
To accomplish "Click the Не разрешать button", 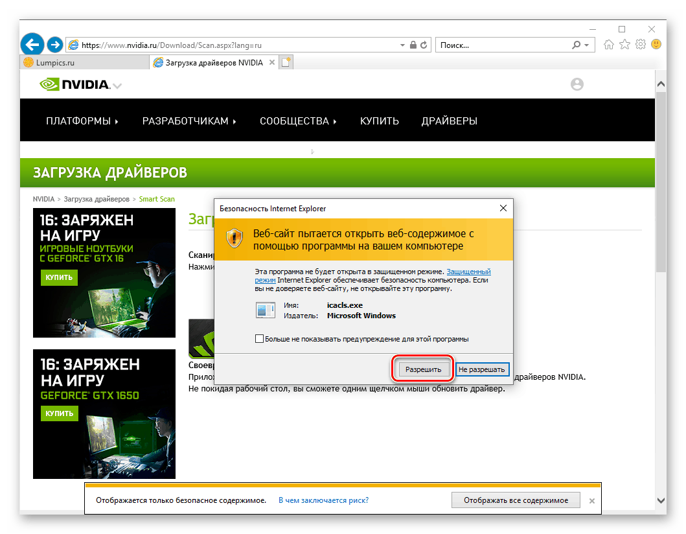I will tap(482, 369).
